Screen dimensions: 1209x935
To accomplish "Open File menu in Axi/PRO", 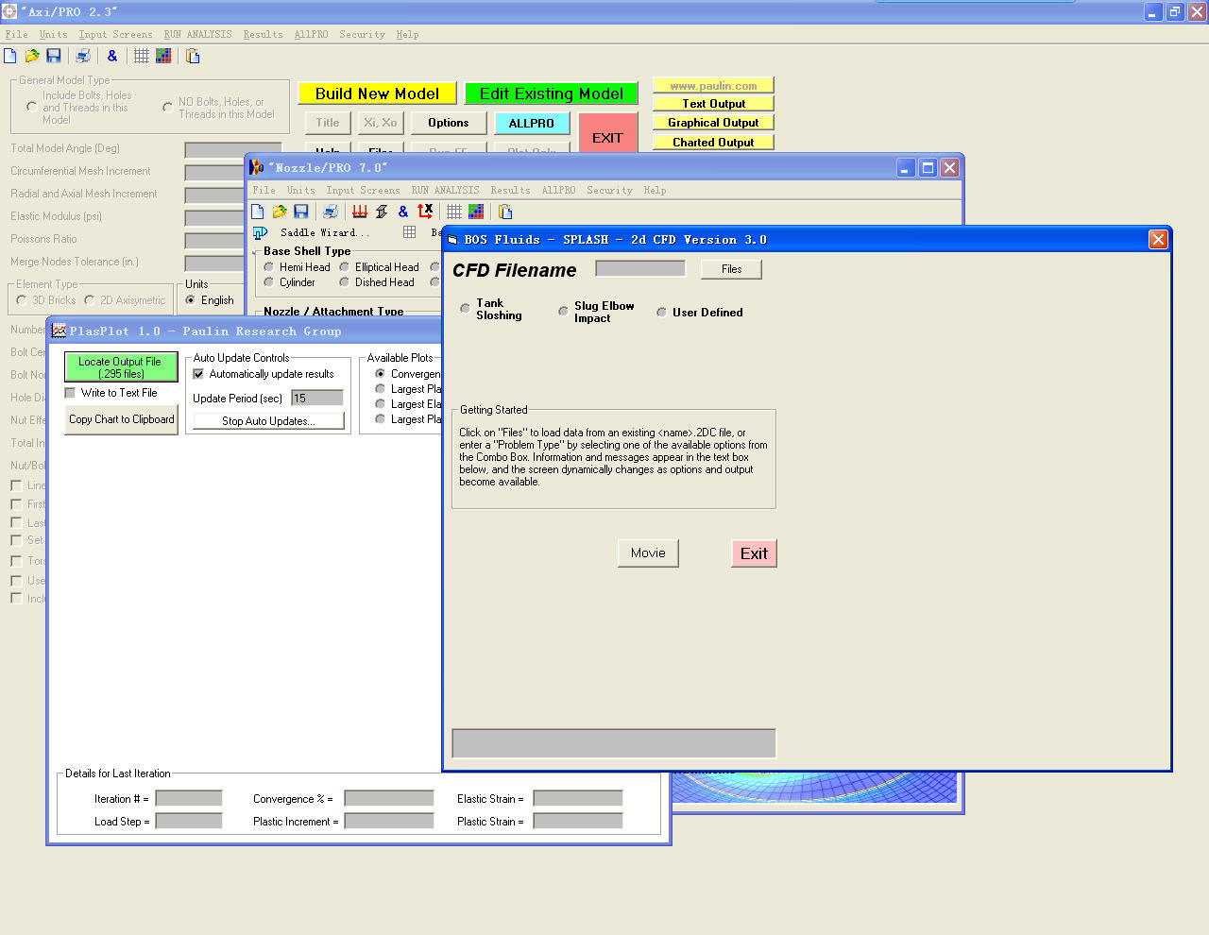I will (x=17, y=34).
